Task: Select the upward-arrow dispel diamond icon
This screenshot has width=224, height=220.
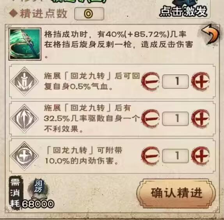Action: point(25,119)
